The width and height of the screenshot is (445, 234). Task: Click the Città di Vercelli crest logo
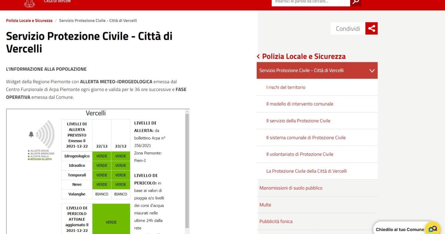point(30,3)
